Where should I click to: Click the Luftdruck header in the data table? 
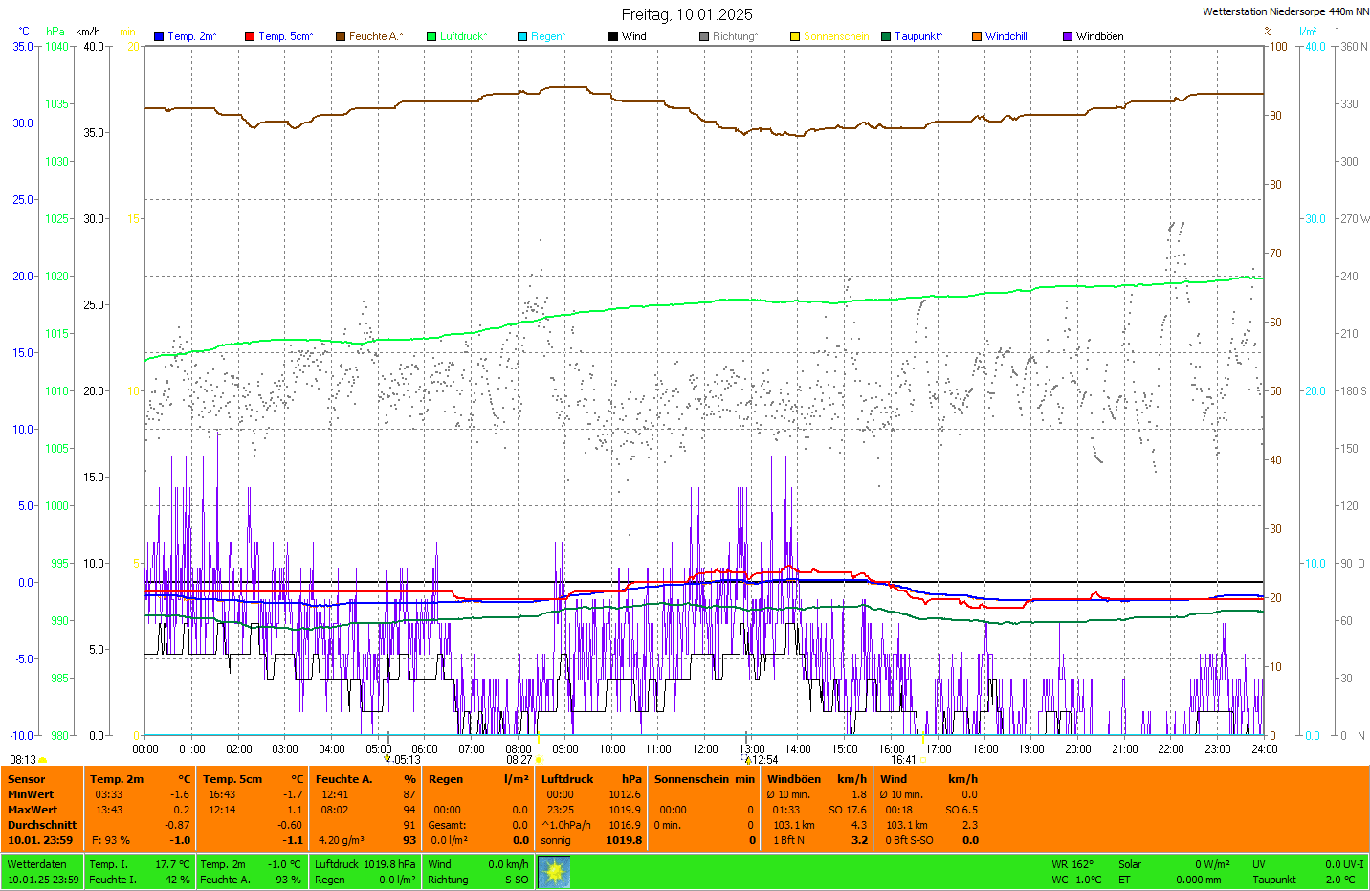(567, 779)
